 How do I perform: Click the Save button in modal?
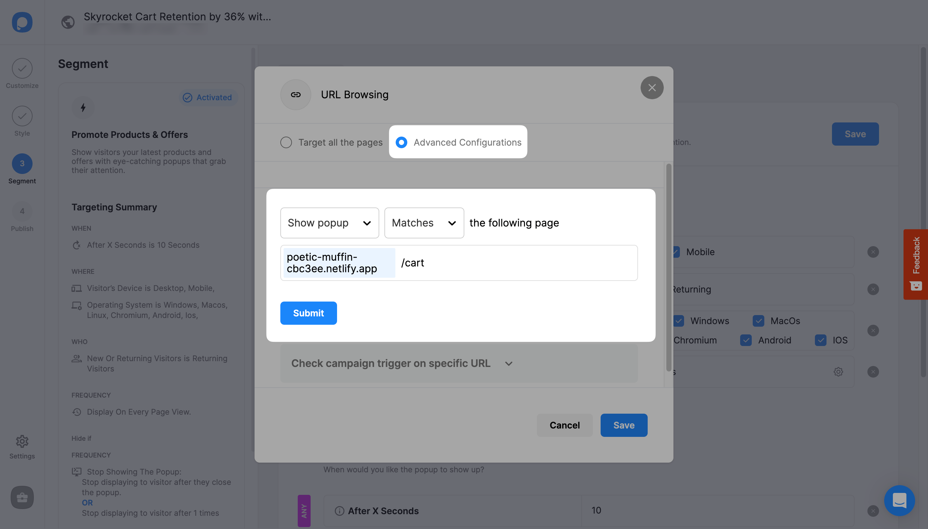click(624, 425)
